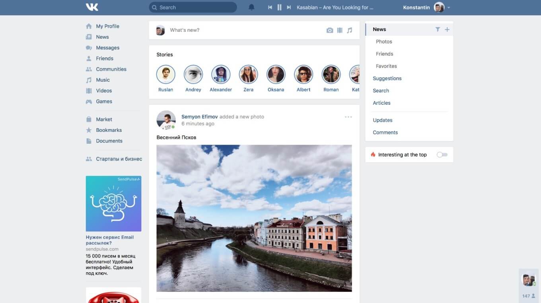Viewport: 541px width, 303px height.
Task: Attach music using the note icon
Action: pos(350,30)
